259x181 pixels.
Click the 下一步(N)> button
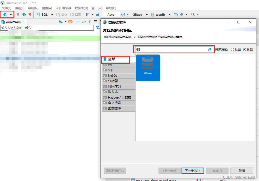pyautogui.click(x=192, y=171)
